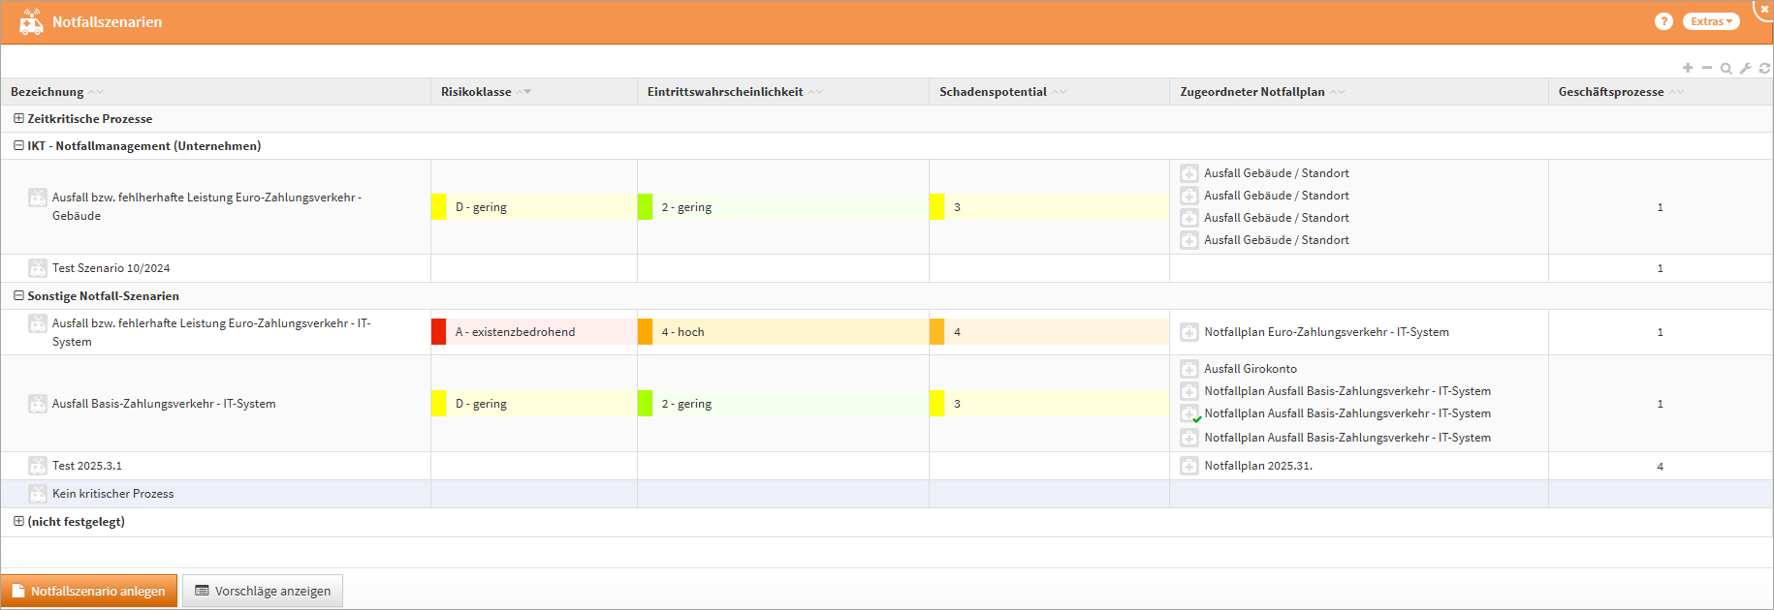1774x610 pixels.
Task: Click the plus icon above the table
Action: click(1688, 68)
